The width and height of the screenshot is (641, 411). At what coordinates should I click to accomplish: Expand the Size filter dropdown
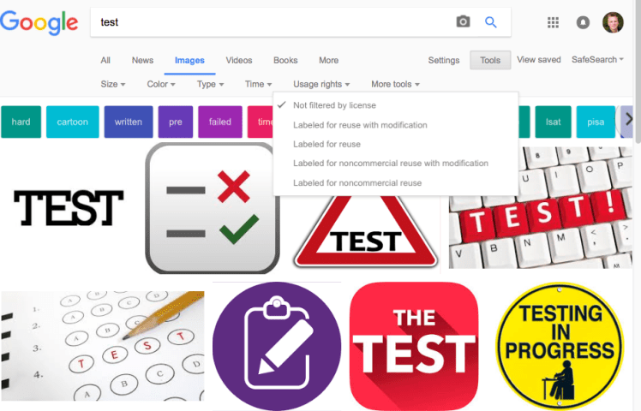tap(113, 84)
